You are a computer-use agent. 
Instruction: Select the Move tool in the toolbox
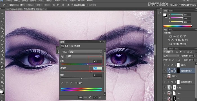2,13
